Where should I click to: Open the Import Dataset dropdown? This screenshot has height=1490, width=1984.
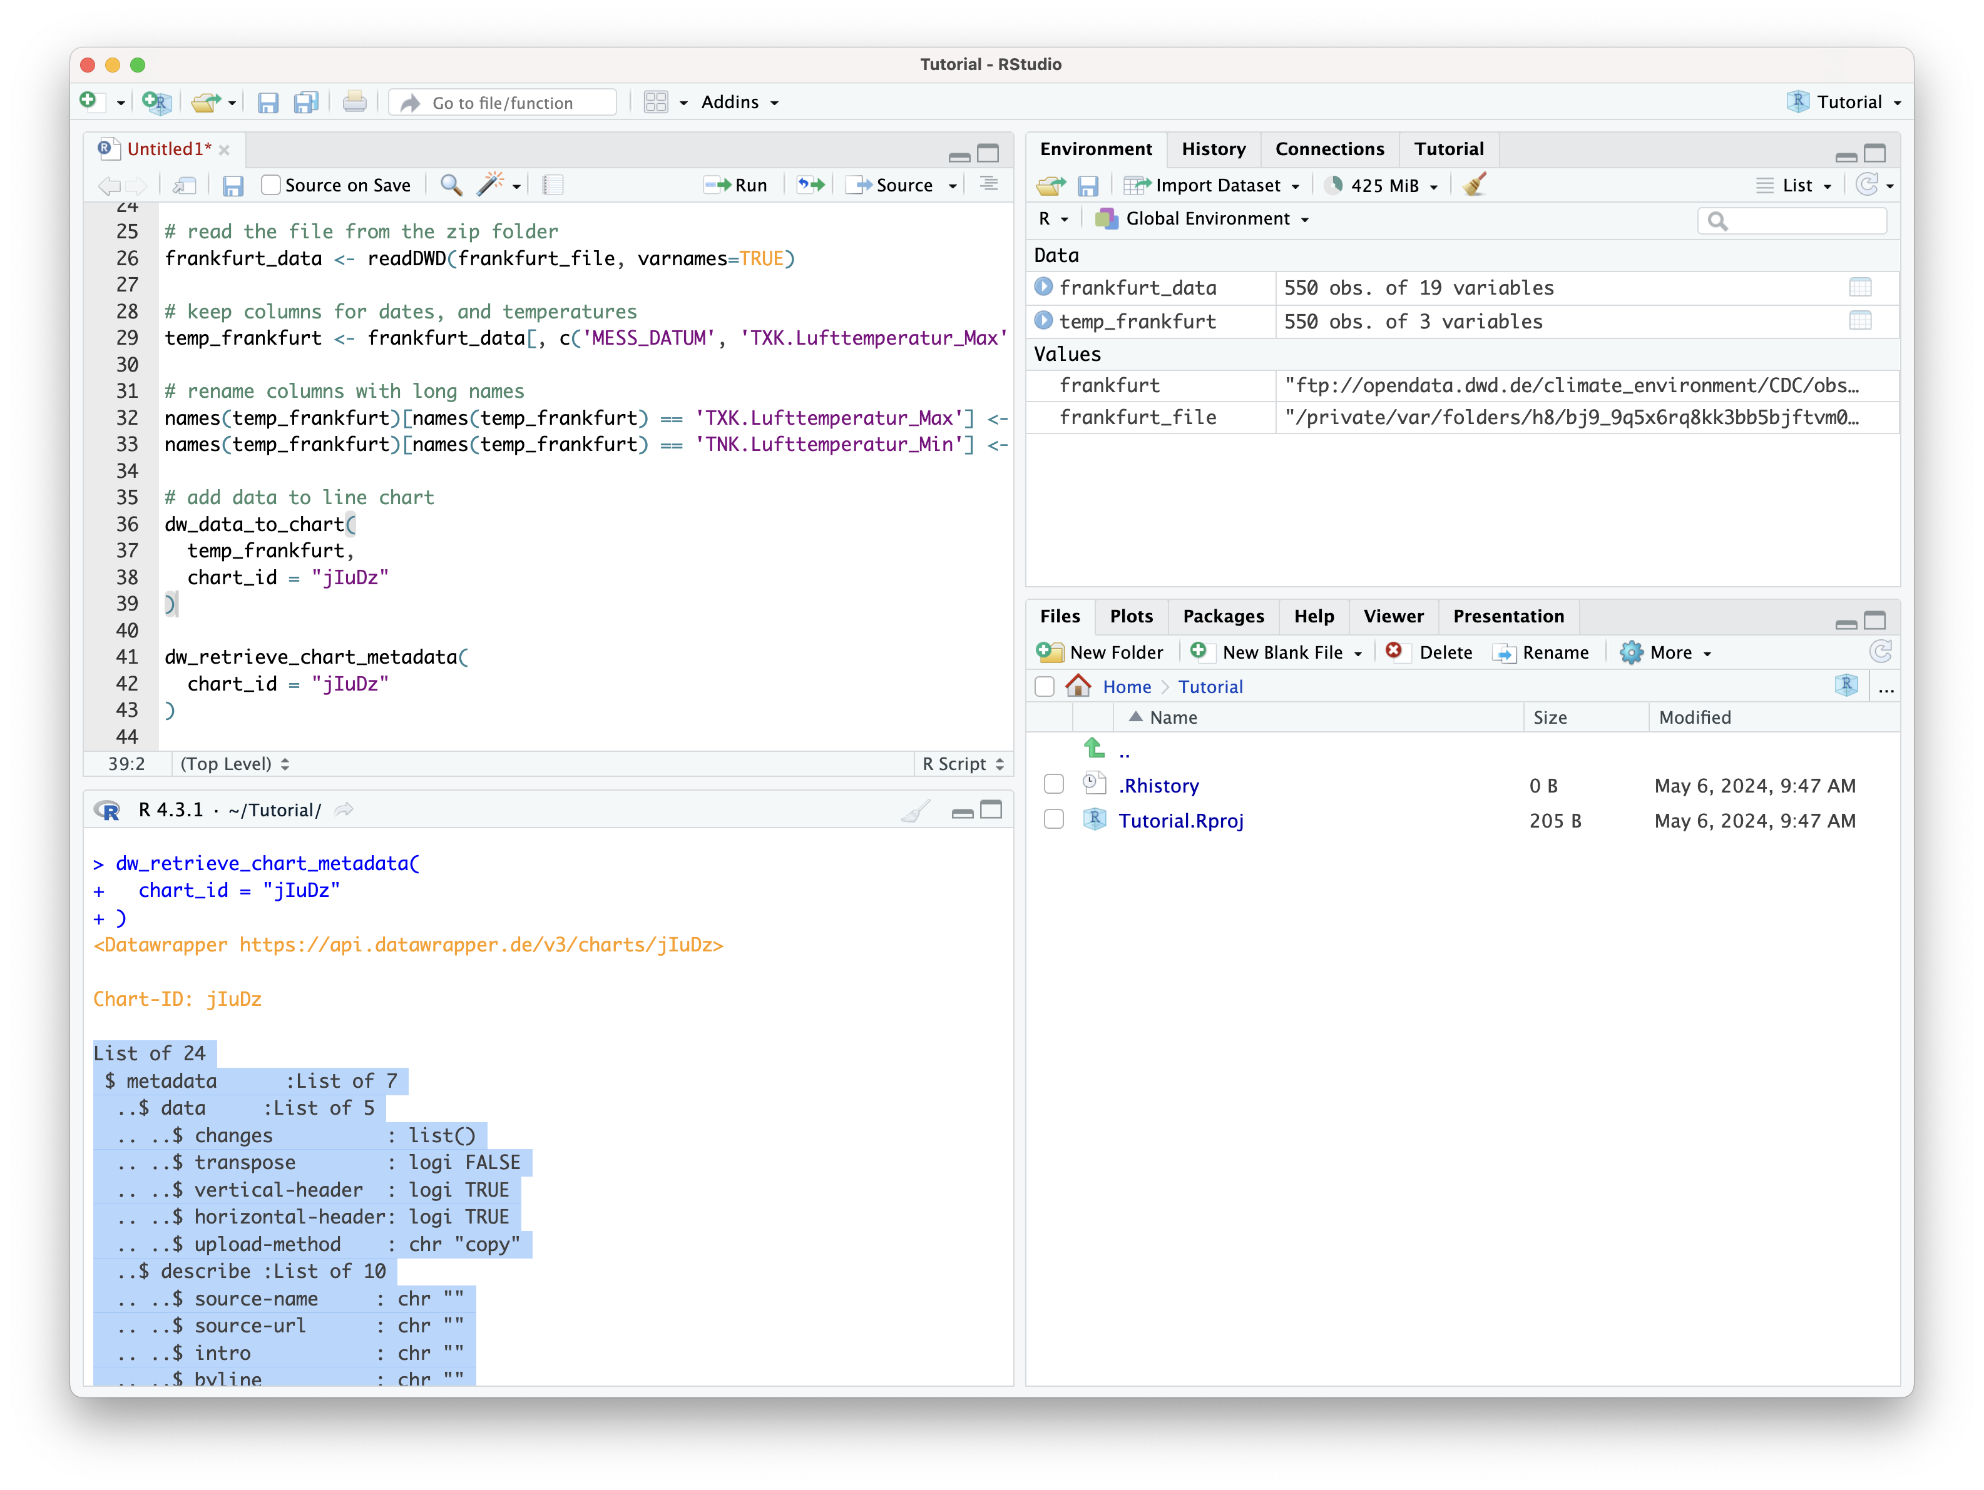coord(1212,186)
